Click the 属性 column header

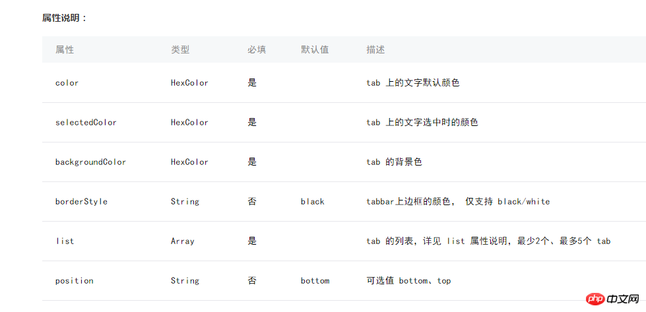pyautogui.click(x=65, y=49)
